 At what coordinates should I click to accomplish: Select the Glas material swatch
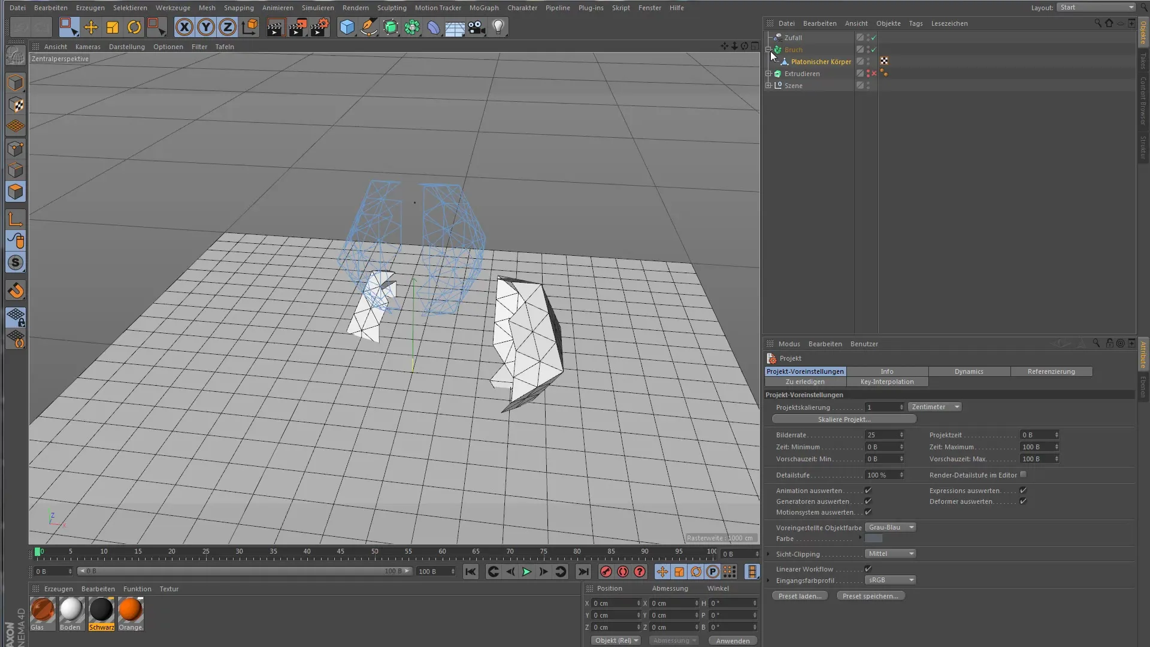[x=43, y=610]
